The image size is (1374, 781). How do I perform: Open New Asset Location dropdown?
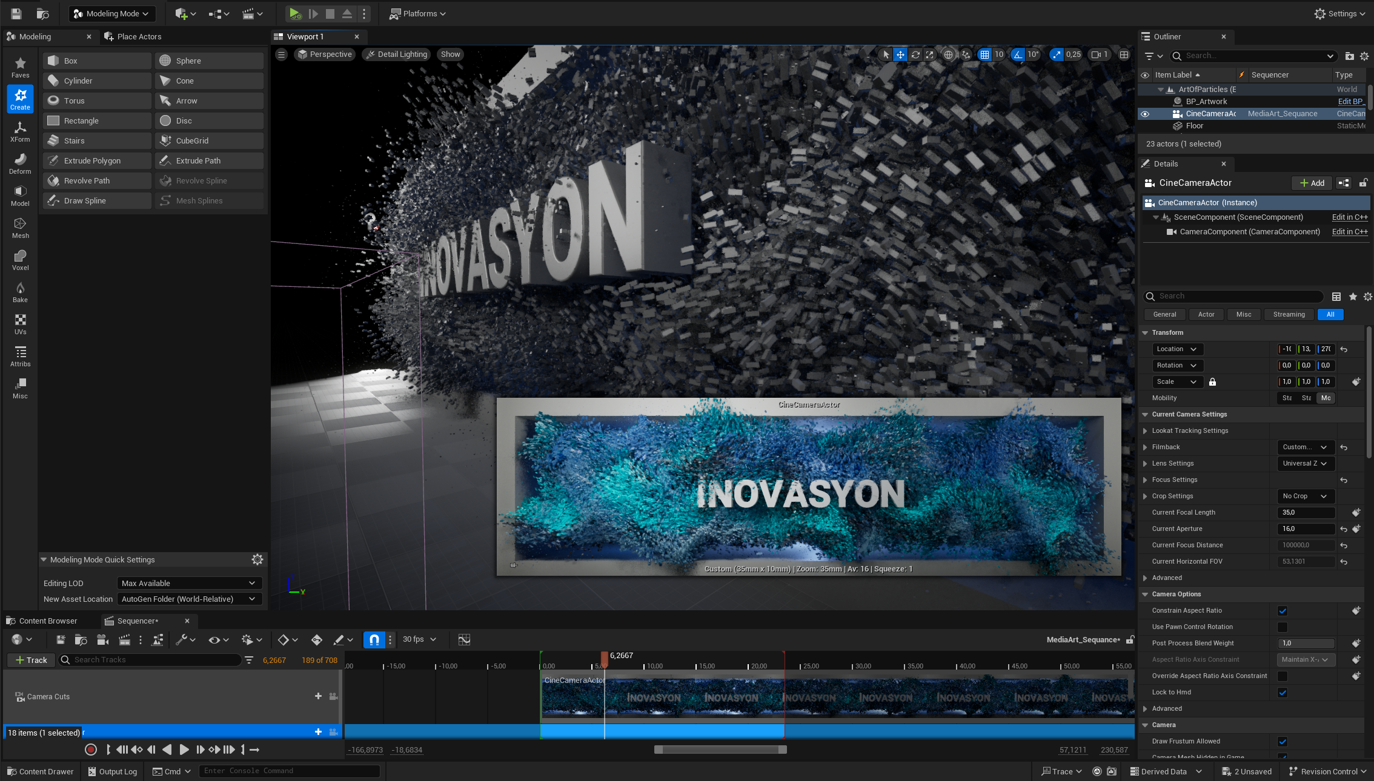(189, 599)
